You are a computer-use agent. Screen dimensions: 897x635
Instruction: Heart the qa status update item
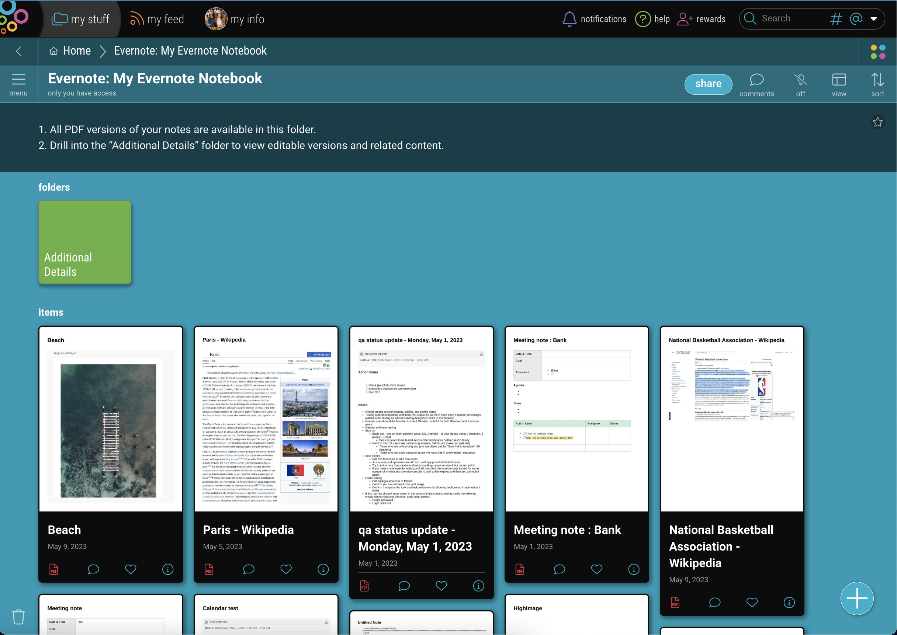pos(441,586)
